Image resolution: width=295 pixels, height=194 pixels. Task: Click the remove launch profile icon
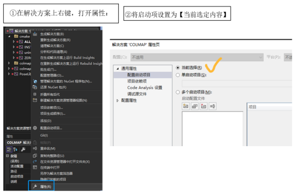click(x=203, y=106)
